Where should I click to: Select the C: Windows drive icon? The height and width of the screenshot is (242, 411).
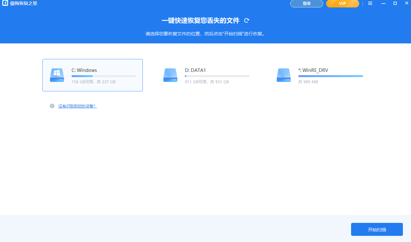57,75
